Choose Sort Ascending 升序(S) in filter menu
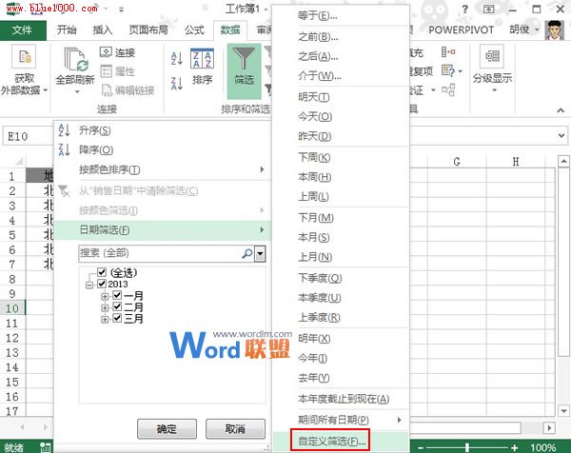Screen dimensions: 571x453 163,130
